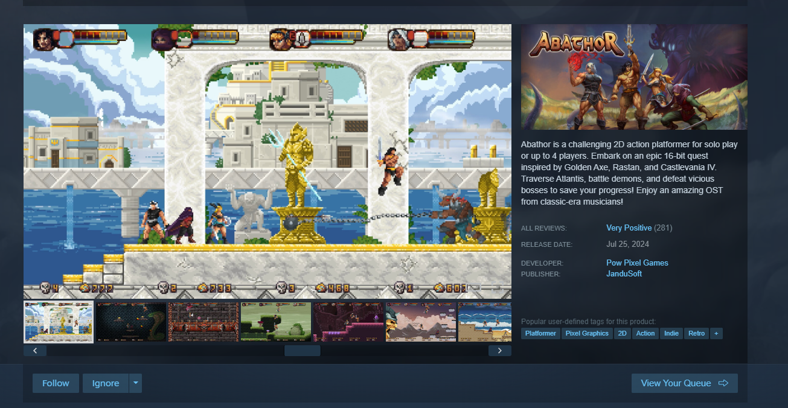Screen dimensions: 788x408
Task: Click the plus button to add tags
Action: pyautogui.click(x=716, y=333)
